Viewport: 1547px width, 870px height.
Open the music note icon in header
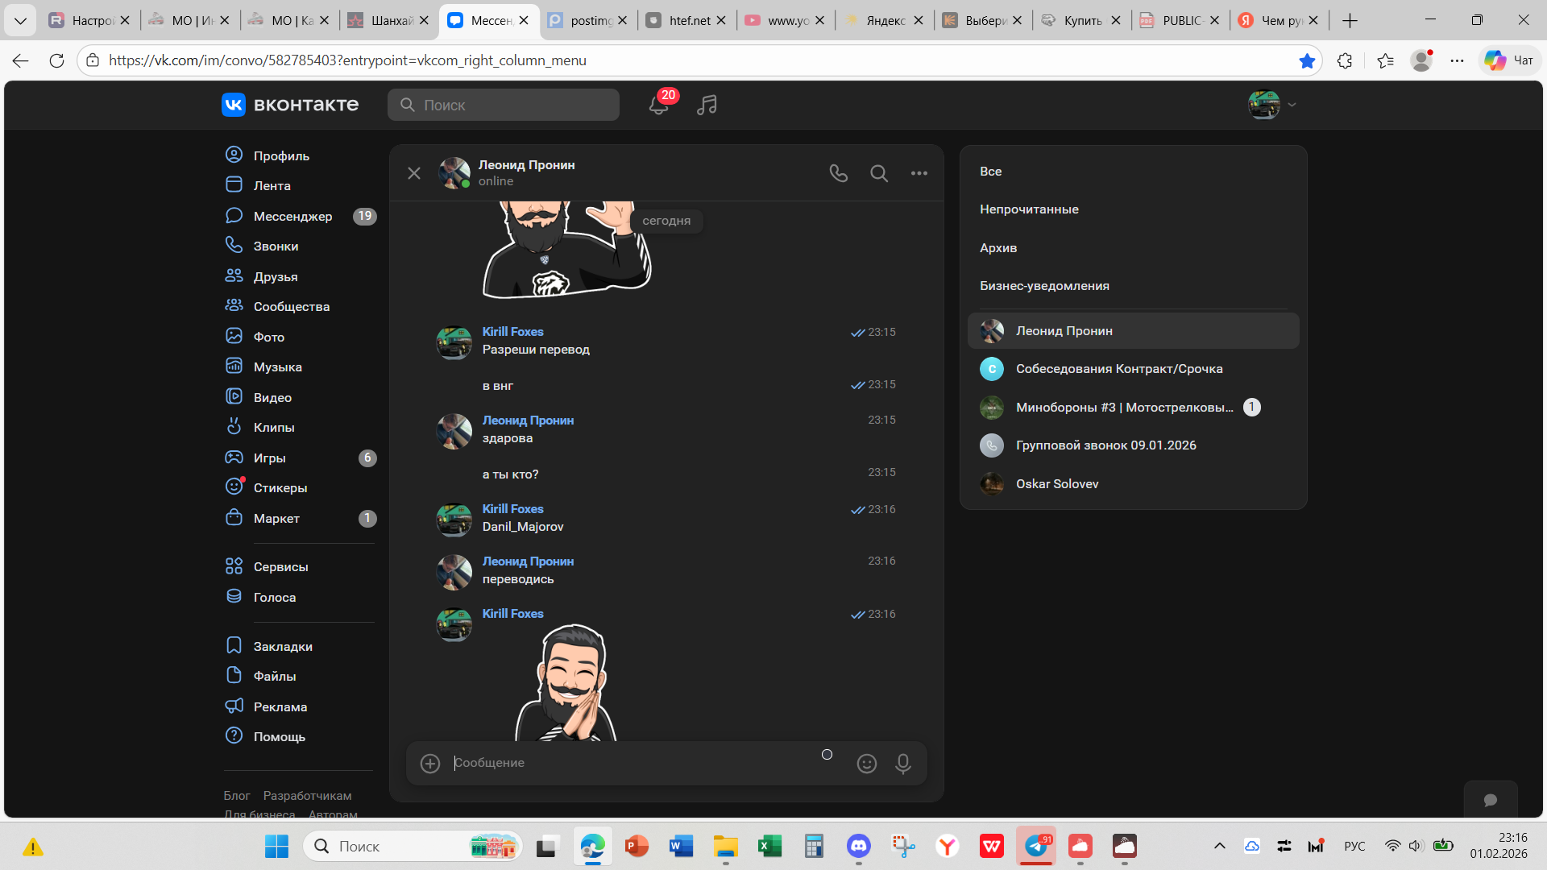707,106
